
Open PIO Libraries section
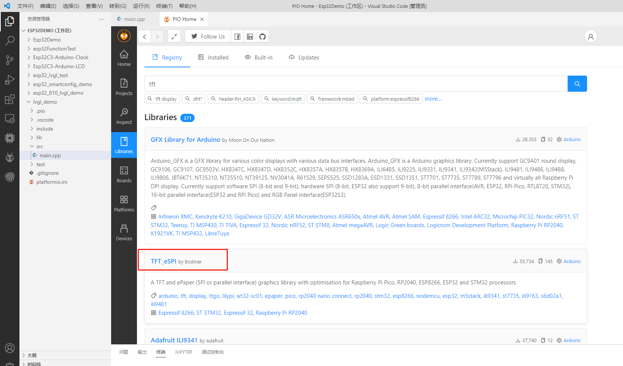click(x=124, y=145)
